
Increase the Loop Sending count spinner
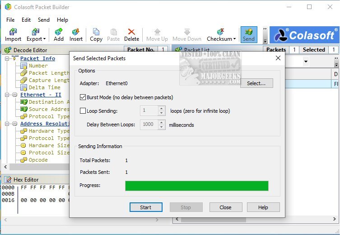pos(161,108)
